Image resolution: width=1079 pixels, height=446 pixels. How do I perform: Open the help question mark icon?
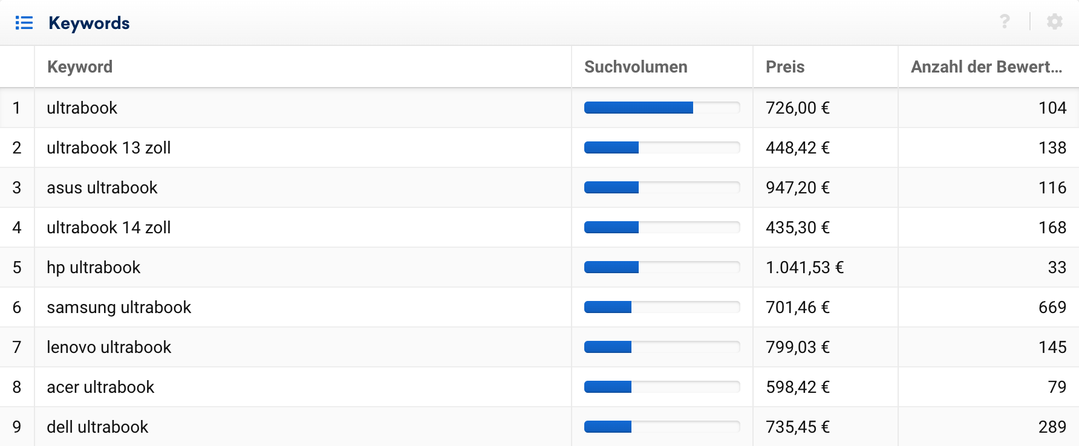coord(1005,22)
